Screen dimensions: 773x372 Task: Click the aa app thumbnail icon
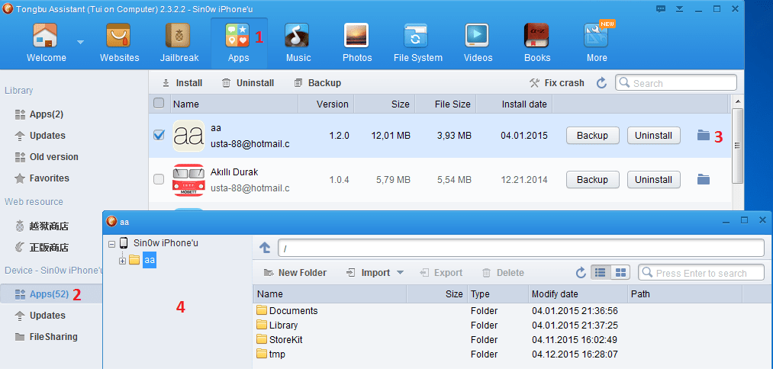(188, 136)
